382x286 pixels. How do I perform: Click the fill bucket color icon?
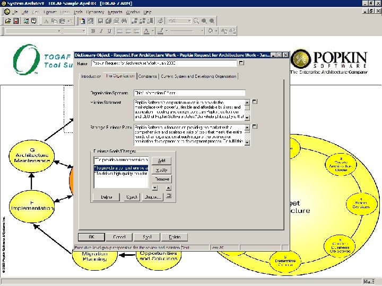210,31
